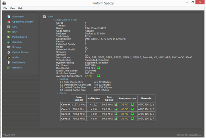Select the Core 3 row label
206x138 pixels.
point(66,118)
